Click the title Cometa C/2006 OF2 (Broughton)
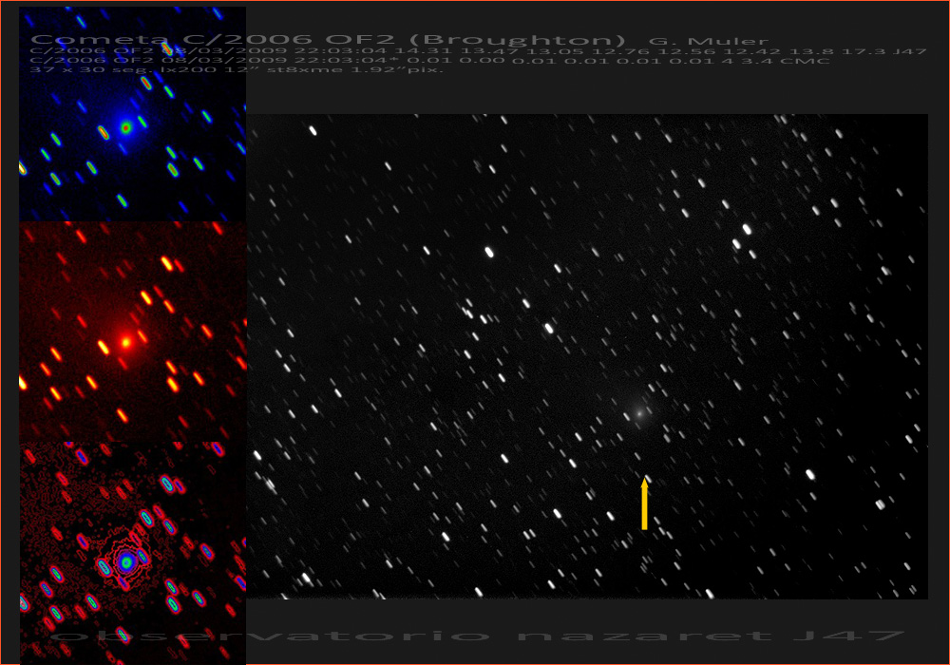Image resolution: width=950 pixels, height=665 pixels. [328, 40]
